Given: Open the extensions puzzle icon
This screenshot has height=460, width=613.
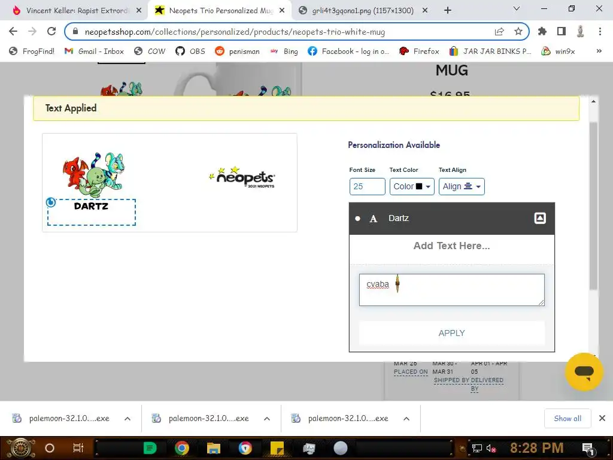Looking at the screenshot, I should pos(542,31).
